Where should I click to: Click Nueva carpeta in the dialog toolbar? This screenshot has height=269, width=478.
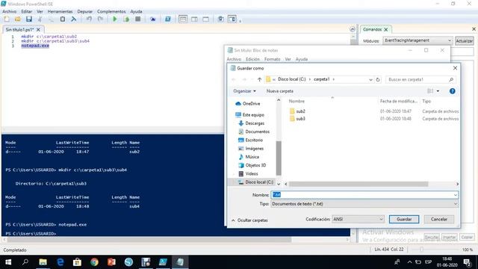coord(280,91)
